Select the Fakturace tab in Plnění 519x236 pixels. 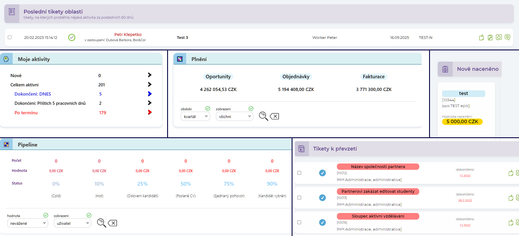tap(373, 77)
